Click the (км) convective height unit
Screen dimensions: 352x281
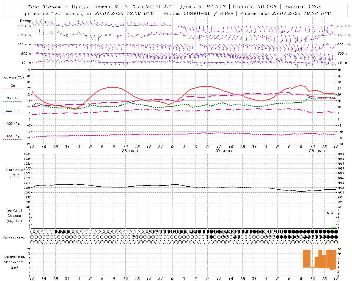[14, 267]
